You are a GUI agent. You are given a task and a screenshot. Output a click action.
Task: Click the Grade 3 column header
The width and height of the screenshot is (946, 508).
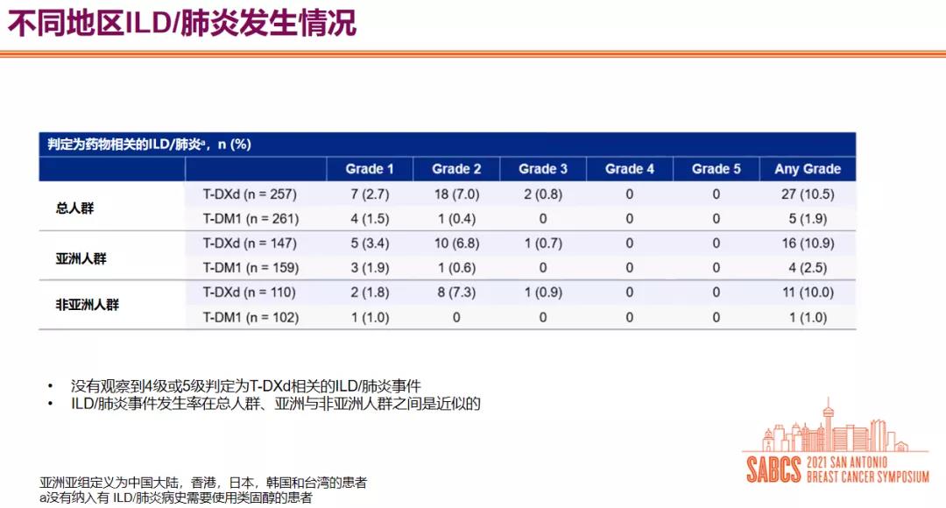[543, 169]
